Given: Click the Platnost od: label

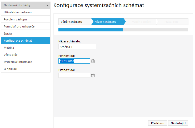Looking at the screenshot, I should (67, 56).
